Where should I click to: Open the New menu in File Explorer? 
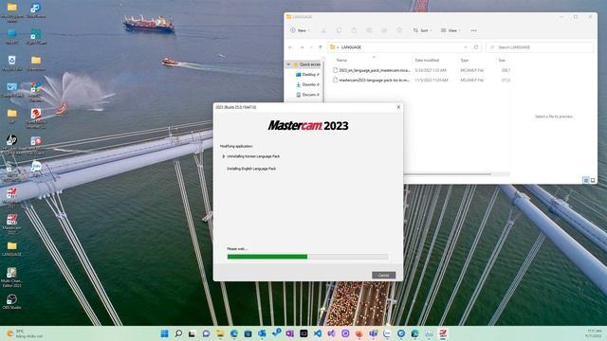pos(300,30)
